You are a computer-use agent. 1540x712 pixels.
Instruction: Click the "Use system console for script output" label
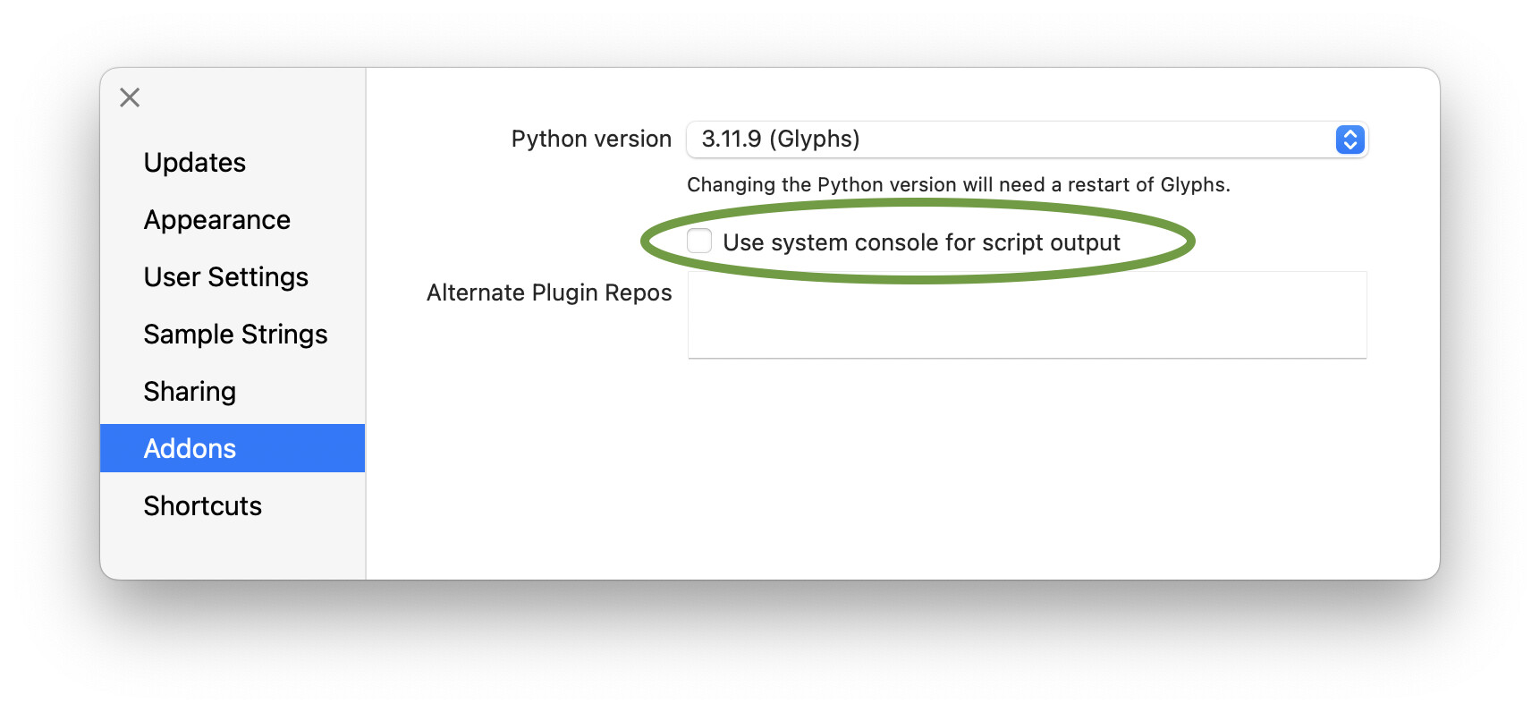(x=921, y=242)
